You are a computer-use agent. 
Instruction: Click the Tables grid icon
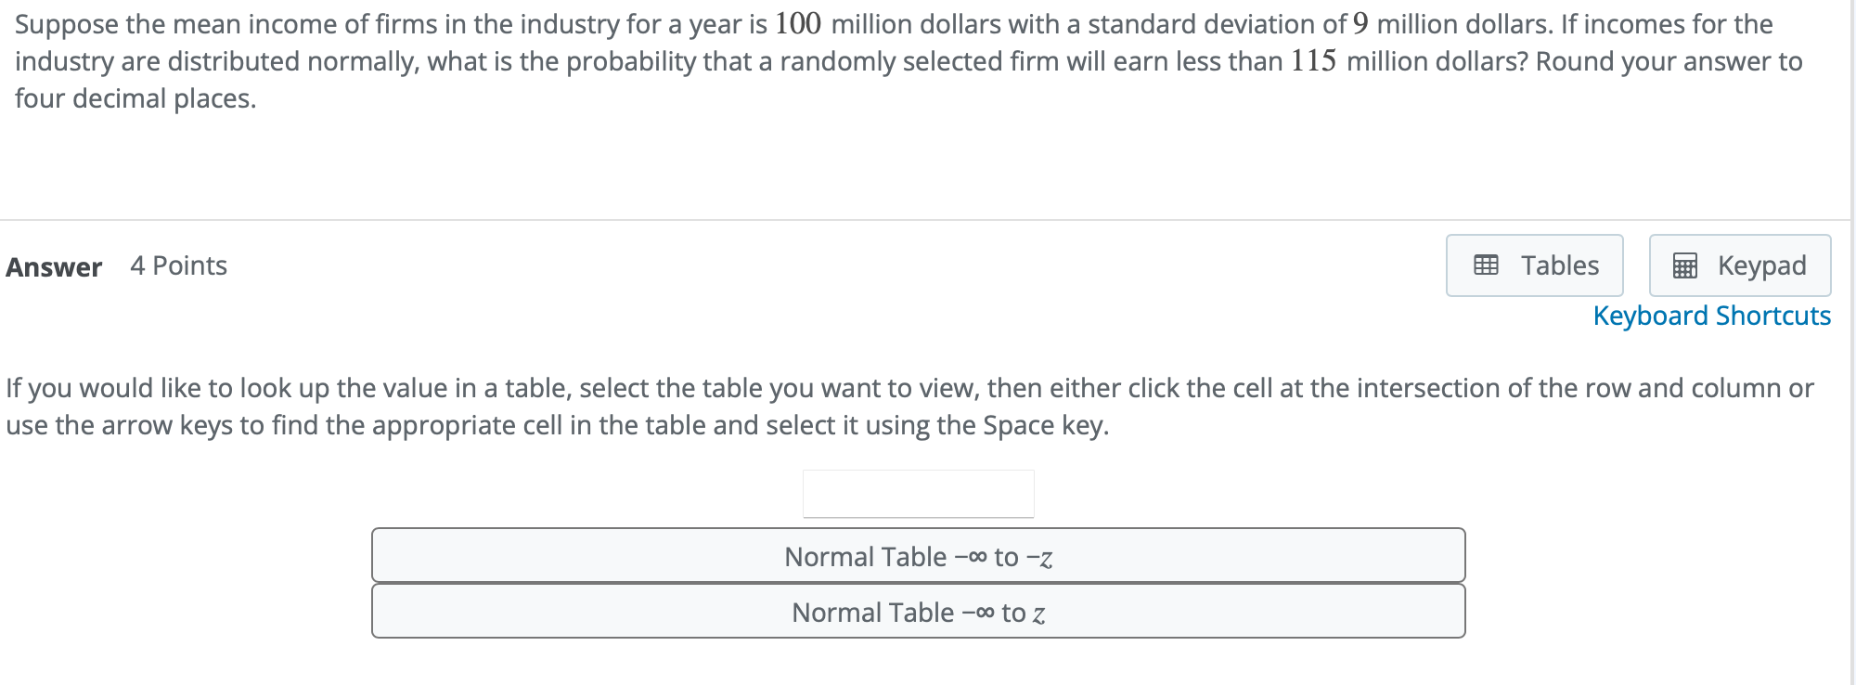point(1486,265)
